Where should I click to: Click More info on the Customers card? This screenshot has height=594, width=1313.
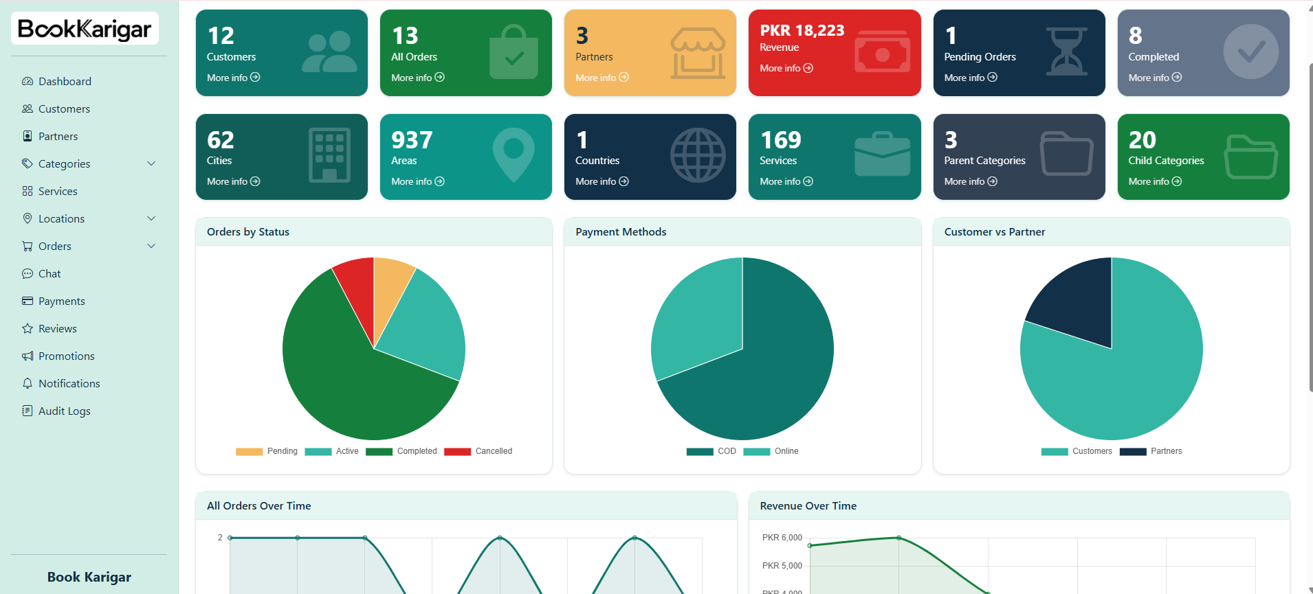coord(234,78)
